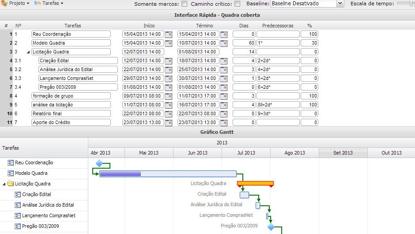This screenshot has height=234, width=415.
Task: Edit percent complete field for Modelo Quadra
Action: point(309,43)
